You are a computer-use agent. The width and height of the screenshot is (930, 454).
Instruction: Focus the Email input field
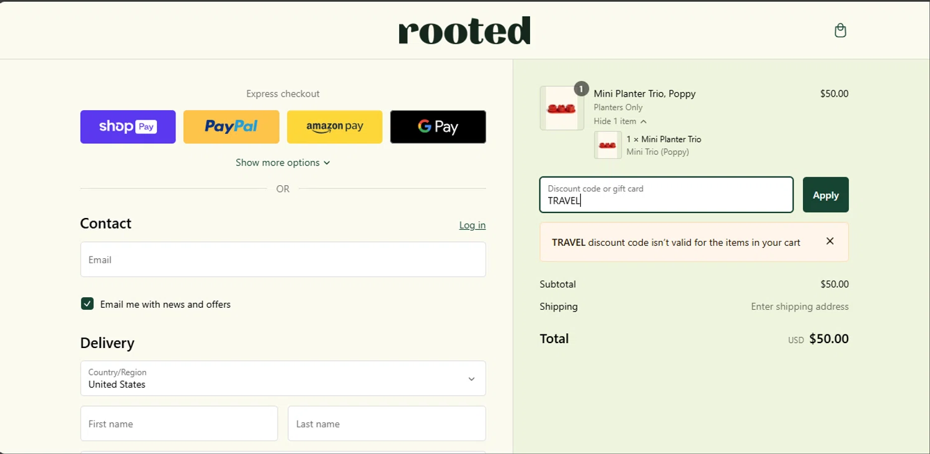[x=283, y=260]
